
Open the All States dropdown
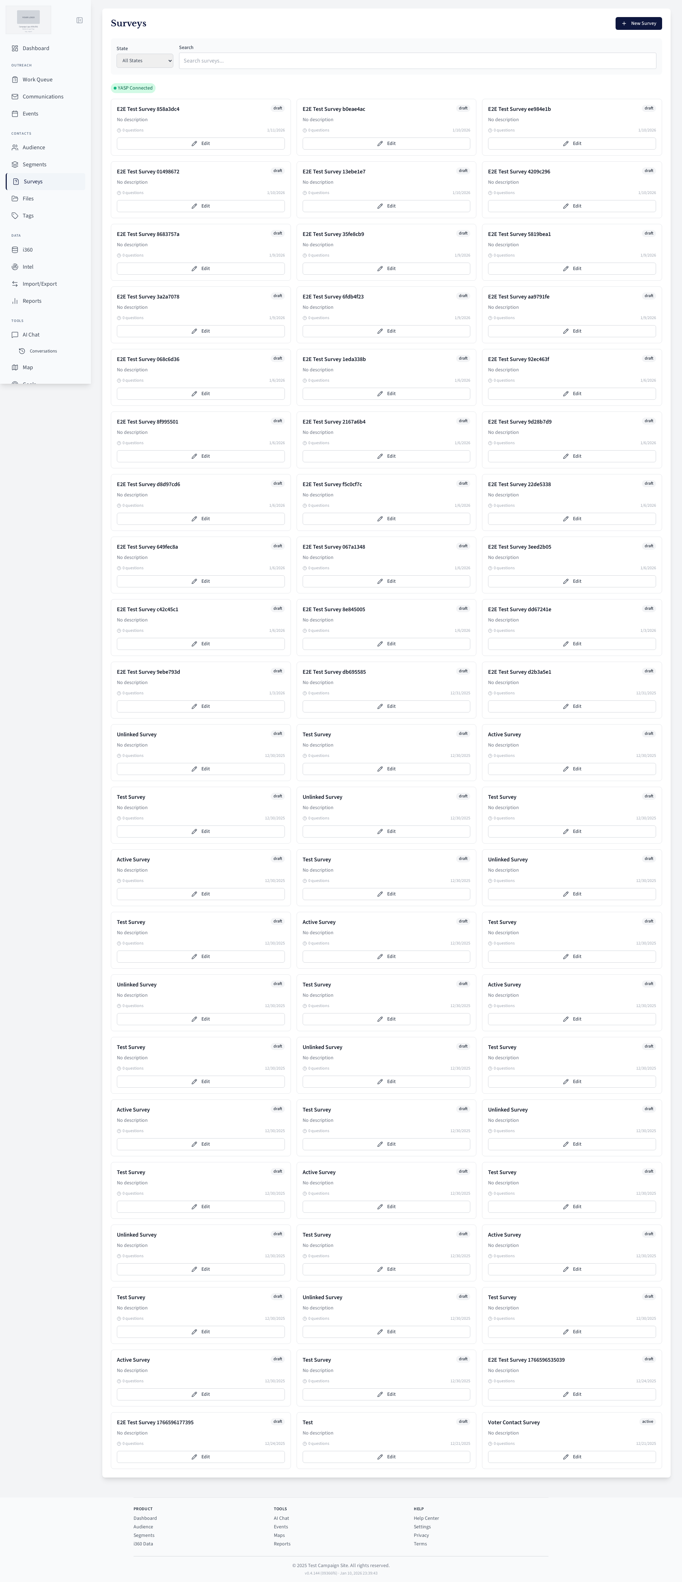click(x=145, y=61)
